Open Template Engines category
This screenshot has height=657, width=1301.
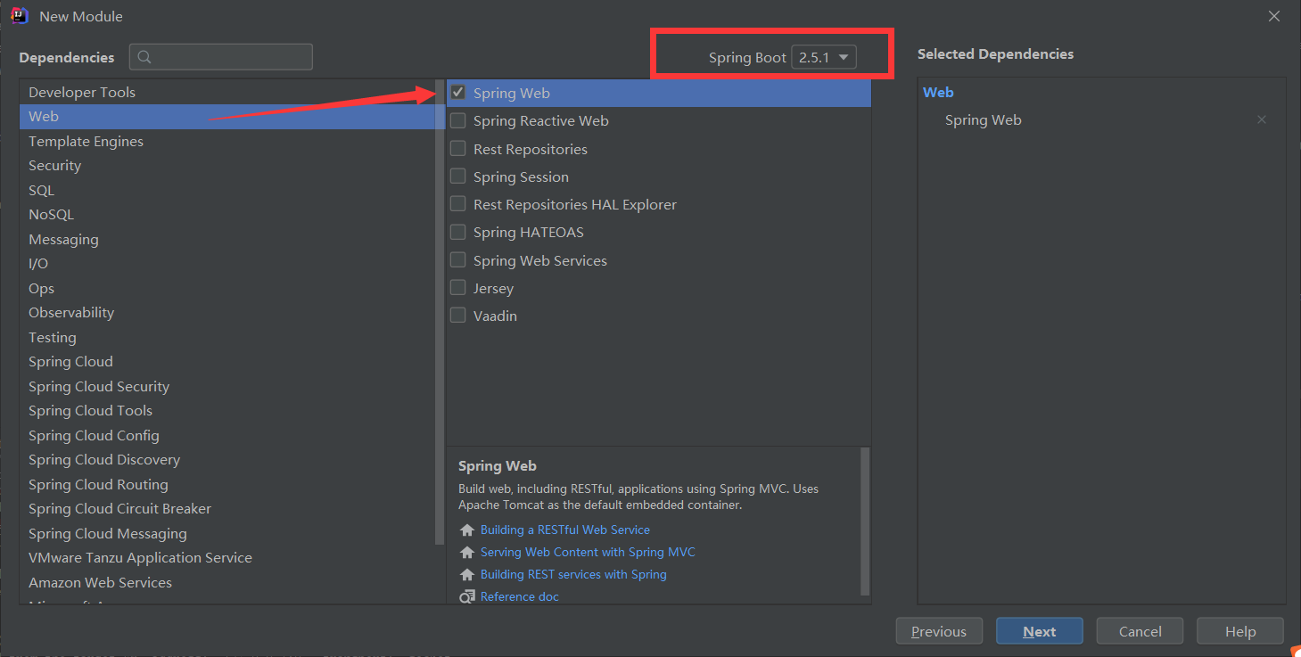tap(226, 142)
